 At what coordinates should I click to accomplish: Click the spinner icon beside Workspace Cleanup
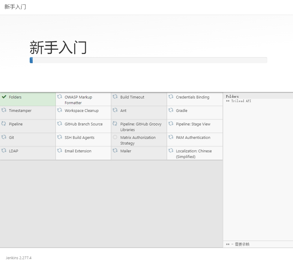pyautogui.click(x=60, y=110)
